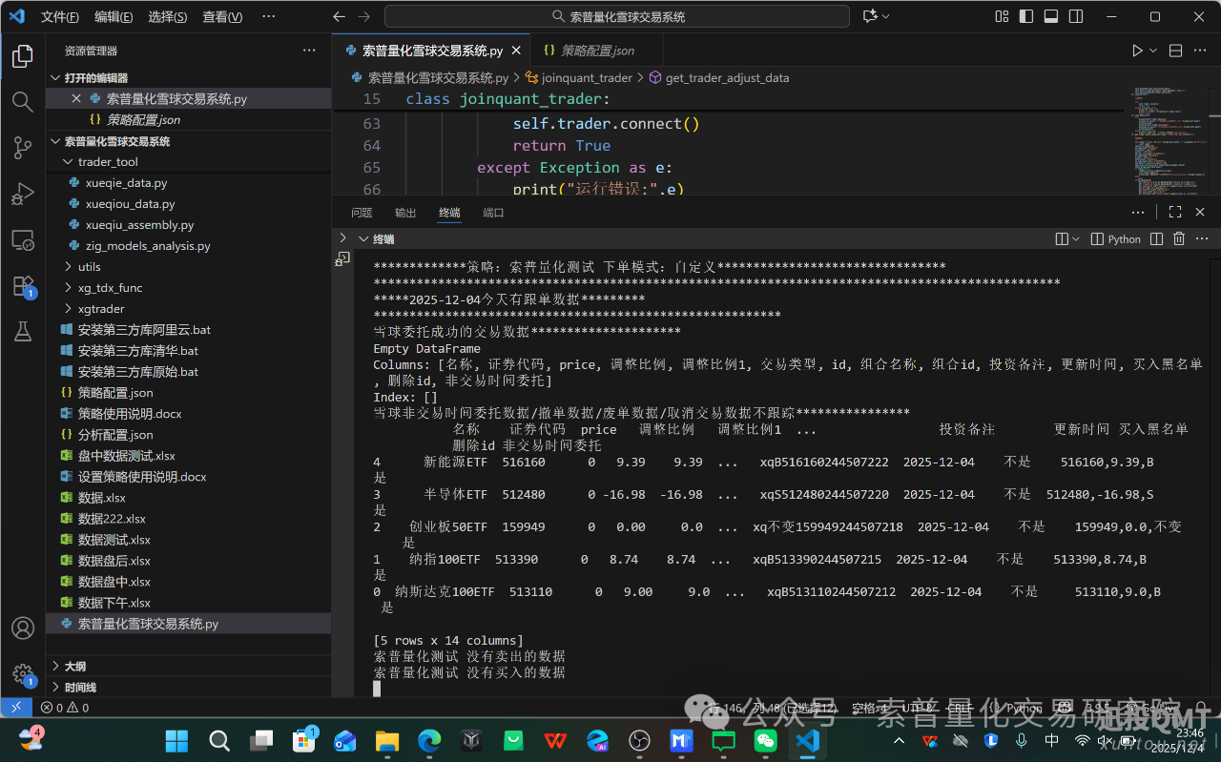This screenshot has width=1221, height=762.
Task: Open the 查看(V) menu
Action: pyautogui.click(x=222, y=16)
